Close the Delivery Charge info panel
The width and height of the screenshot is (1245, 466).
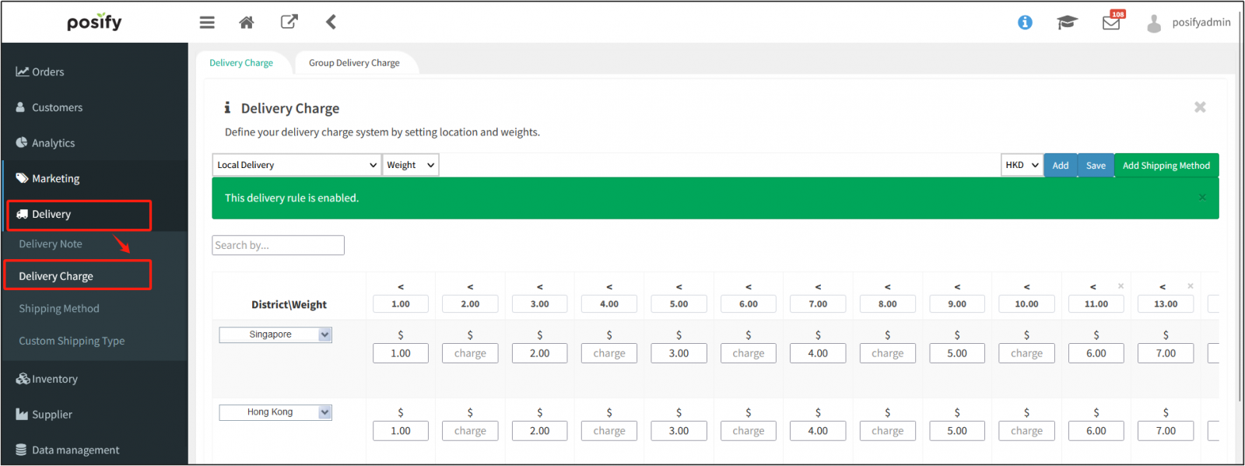(1200, 107)
